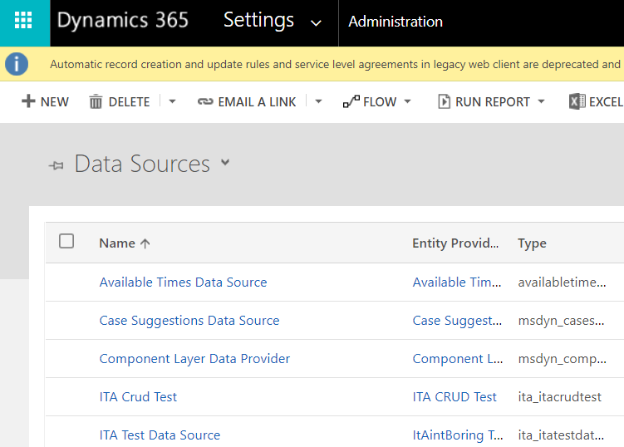The width and height of the screenshot is (624, 447).
Task: Click the deprecation notice banner text
Action: 335,64
